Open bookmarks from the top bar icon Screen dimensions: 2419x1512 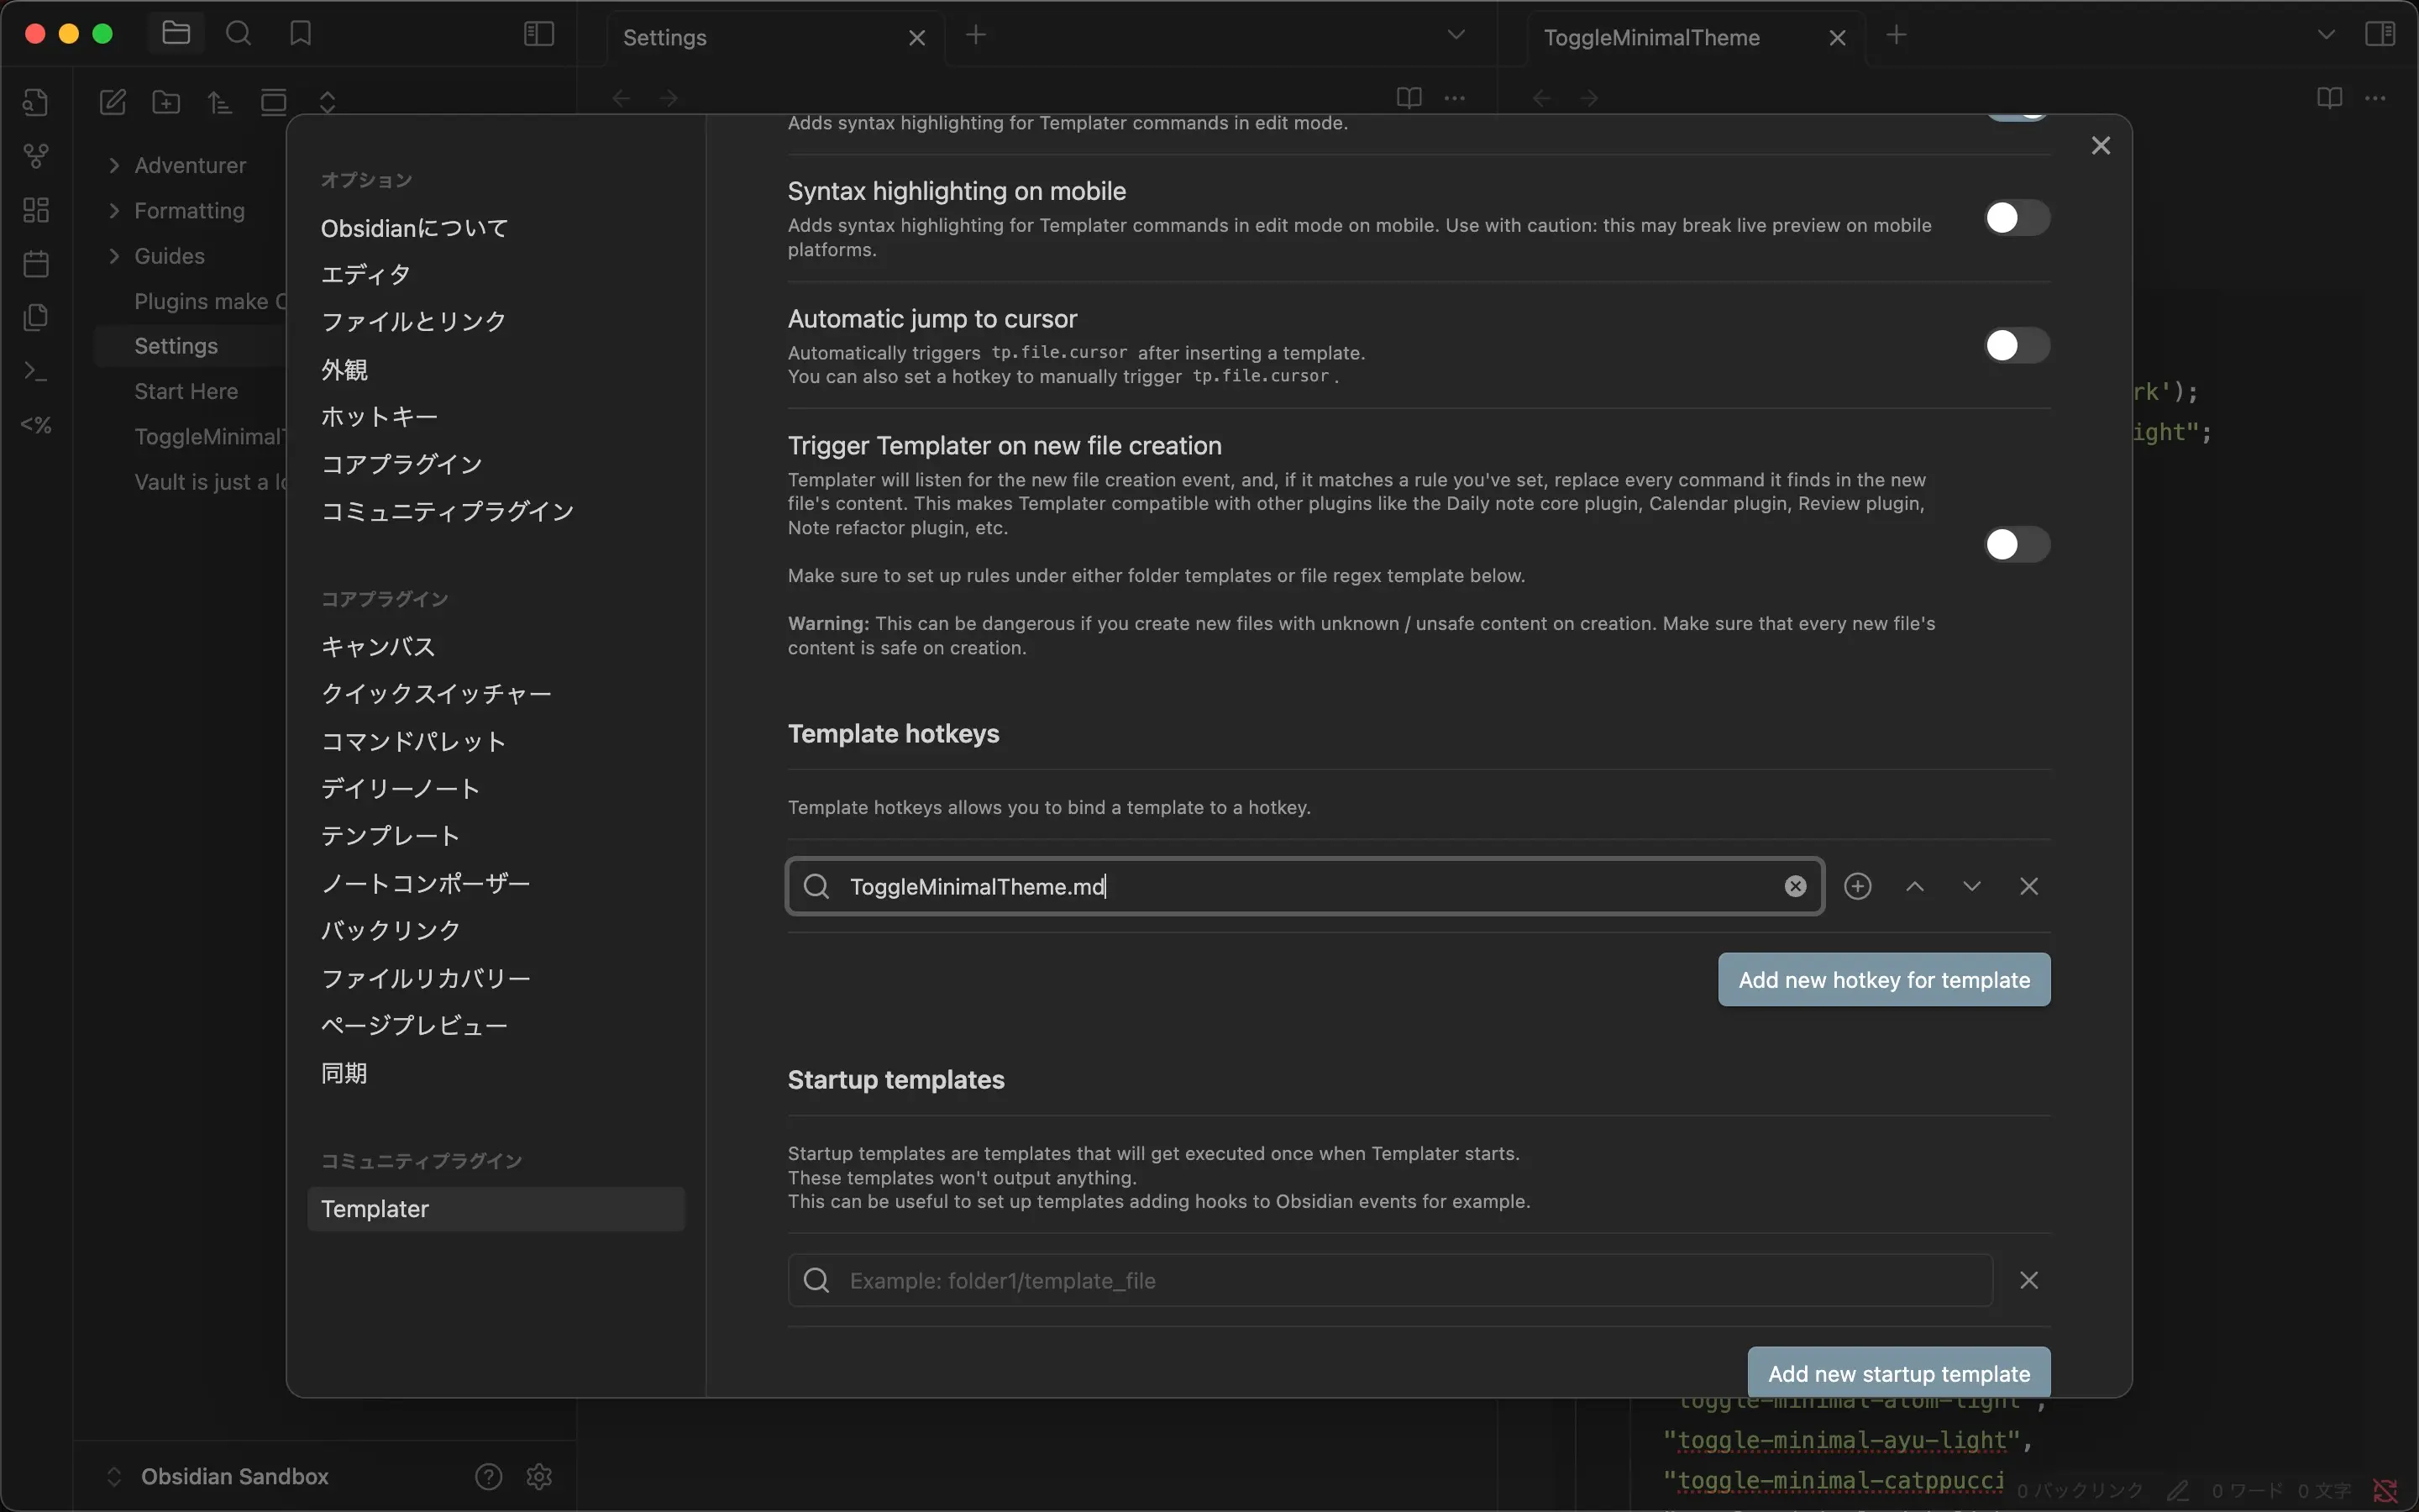(300, 34)
